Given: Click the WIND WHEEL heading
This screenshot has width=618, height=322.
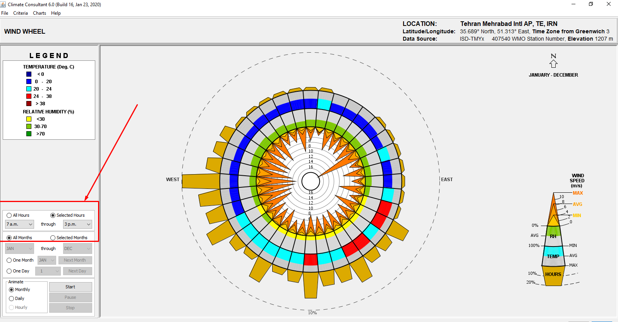Looking at the screenshot, I should (x=25, y=31).
